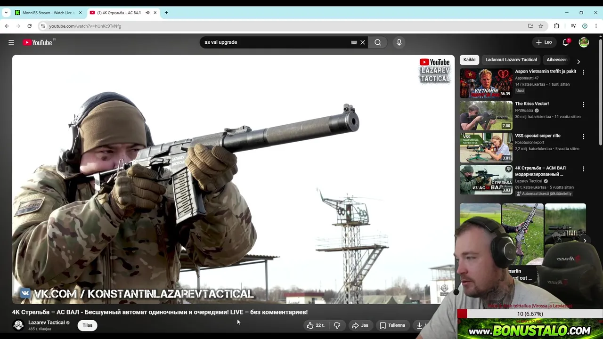The image size is (603, 339).
Task: Clear the search query with X icon
Action: [x=363, y=42]
